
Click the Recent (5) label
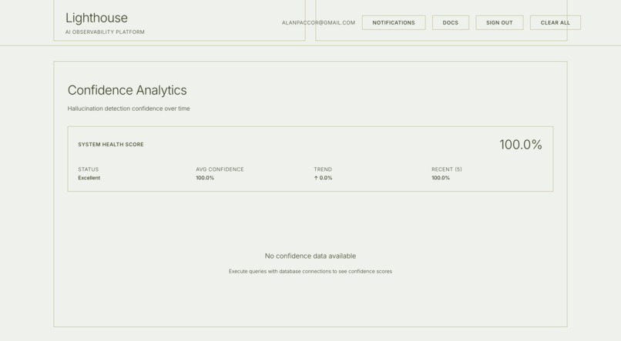tap(447, 169)
